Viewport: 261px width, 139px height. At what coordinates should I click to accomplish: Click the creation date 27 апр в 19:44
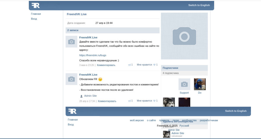(x=104, y=23)
